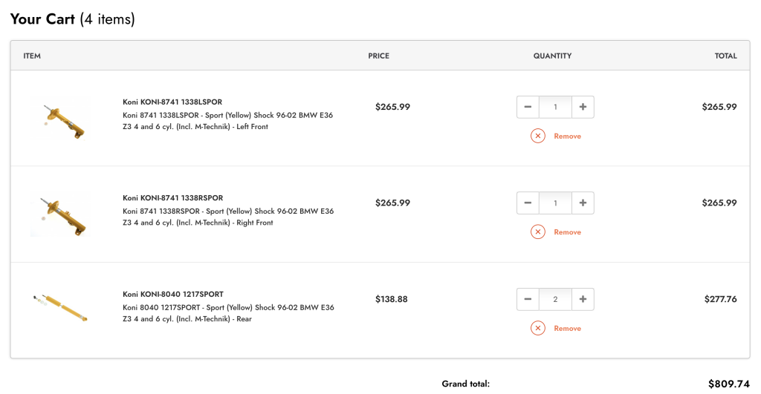Open thumbnail of Left Front Koni shock
Viewport: 761px width, 394px height.
click(x=60, y=118)
